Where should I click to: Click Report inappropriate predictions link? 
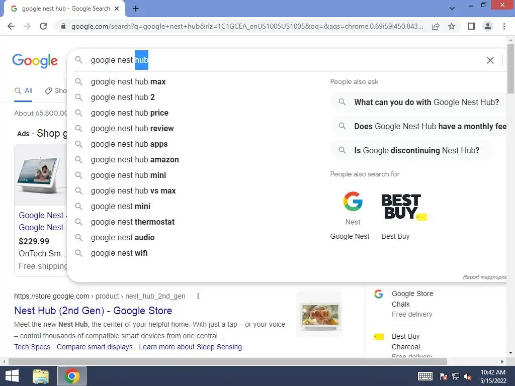click(485, 277)
